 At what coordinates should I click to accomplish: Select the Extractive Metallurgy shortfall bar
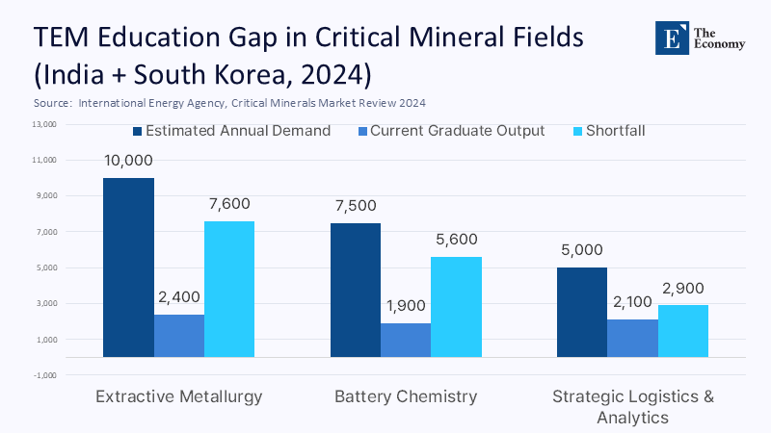click(x=229, y=289)
